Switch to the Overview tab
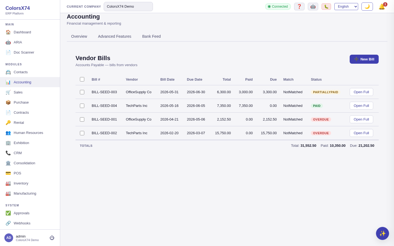The image size is (394, 246). coord(79,36)
